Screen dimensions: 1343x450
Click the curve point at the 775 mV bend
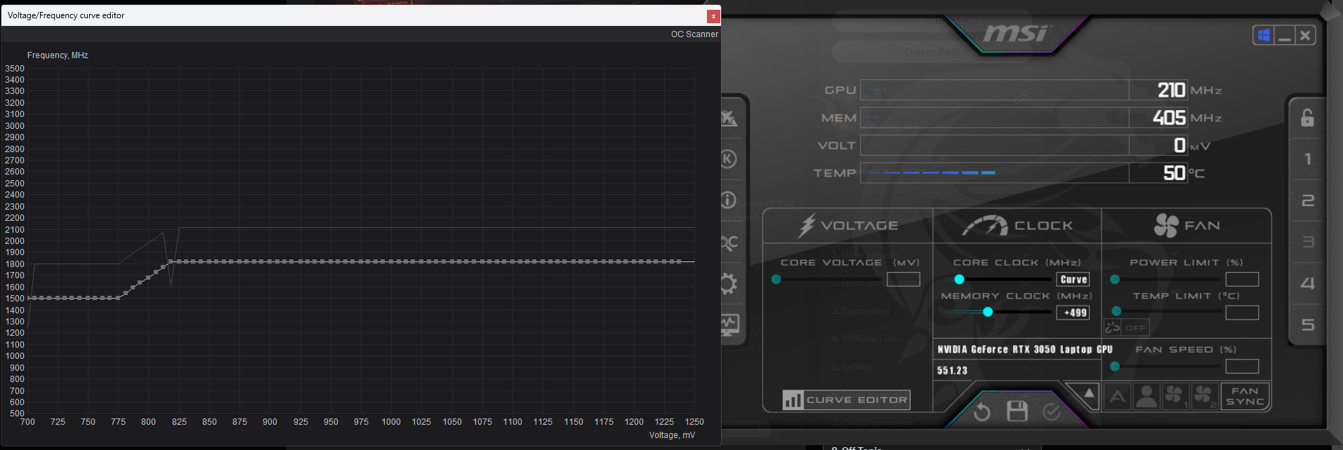pyautogui.click(x=118, y=298)
